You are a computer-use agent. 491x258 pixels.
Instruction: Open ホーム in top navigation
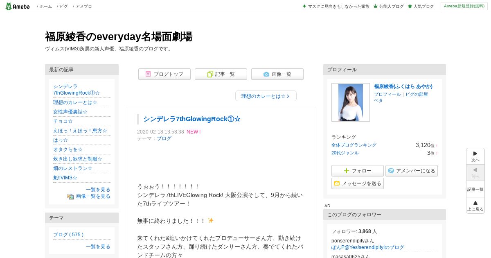(x=45, y=7)
